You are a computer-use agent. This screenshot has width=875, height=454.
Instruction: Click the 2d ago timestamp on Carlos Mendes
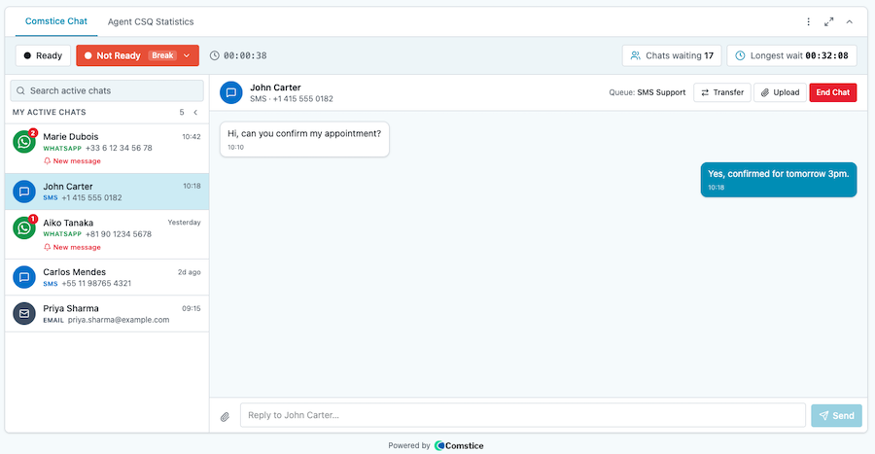click(190, 272)
